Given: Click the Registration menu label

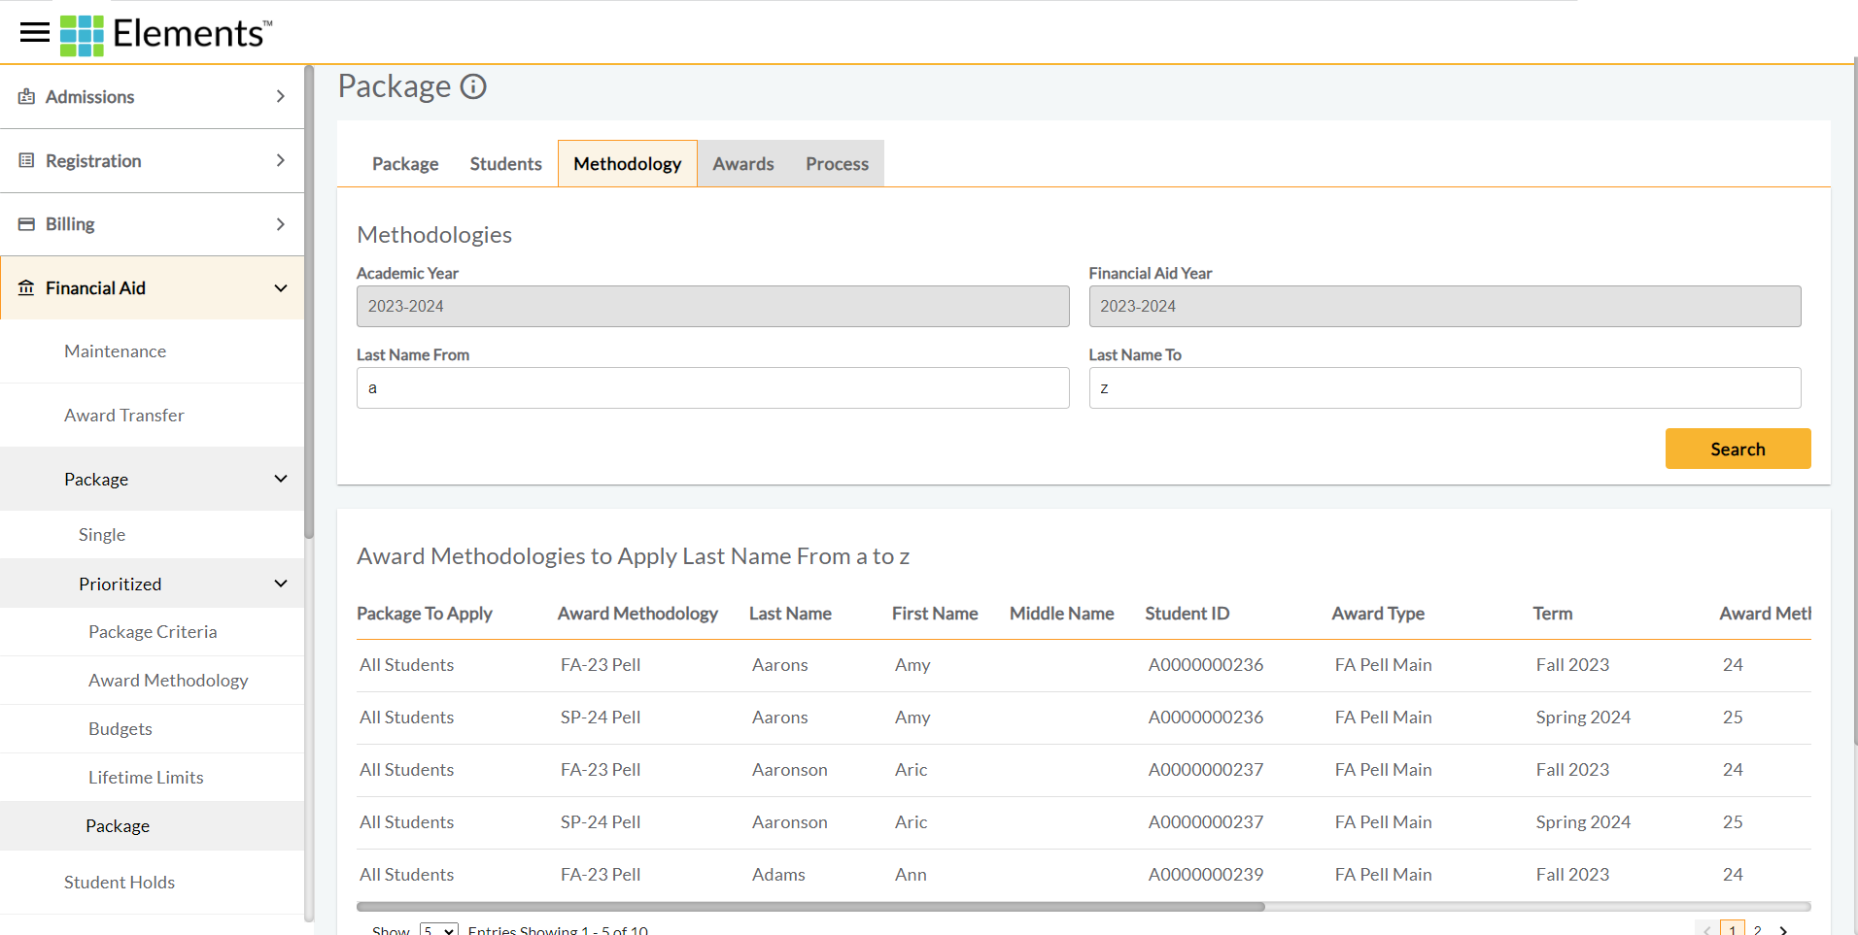Looking at the screenshot, I should 93,161.
